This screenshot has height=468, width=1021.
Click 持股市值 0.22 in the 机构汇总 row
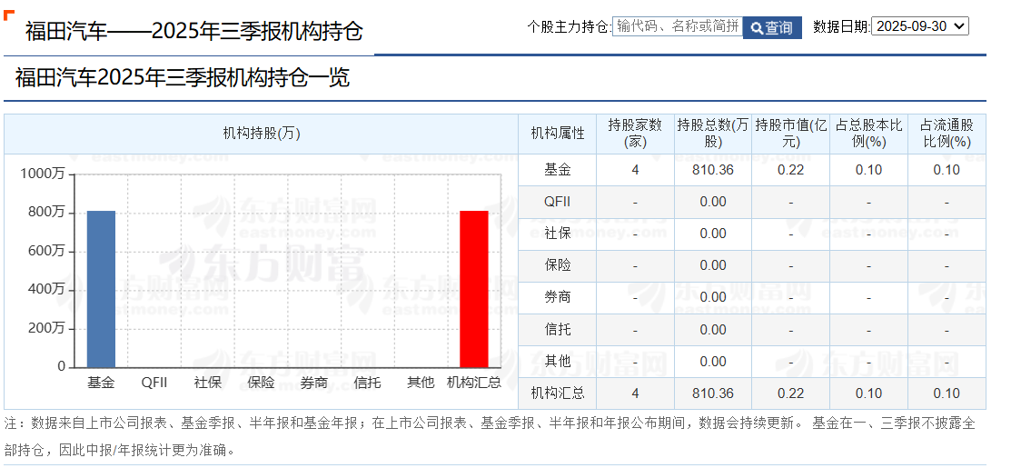coord(790,393)
